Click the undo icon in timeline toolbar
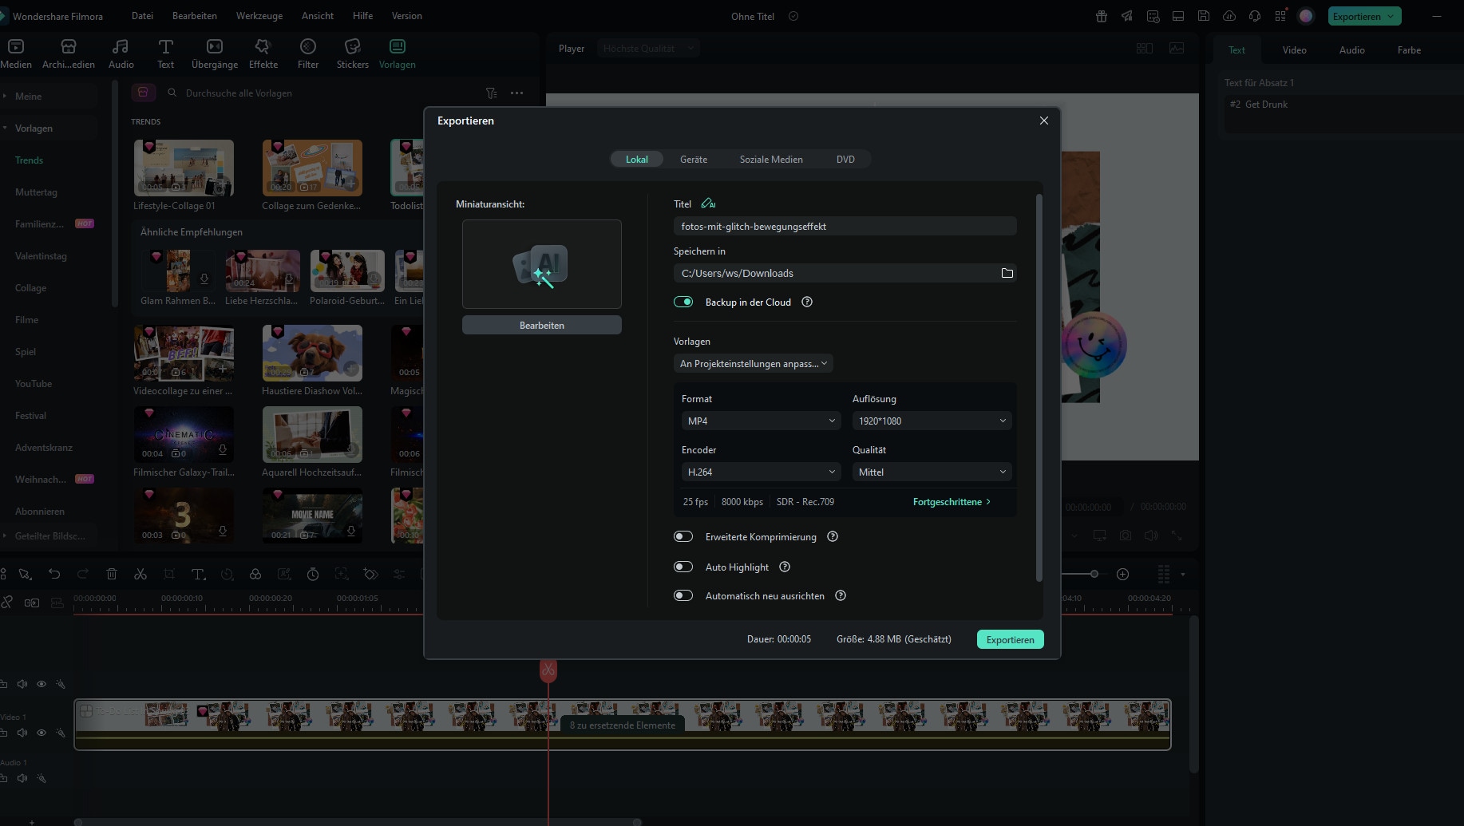 [x=54, y=574]
